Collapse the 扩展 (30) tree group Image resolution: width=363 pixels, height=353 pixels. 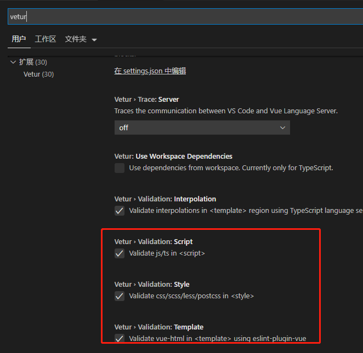click(x=13, y=62)
